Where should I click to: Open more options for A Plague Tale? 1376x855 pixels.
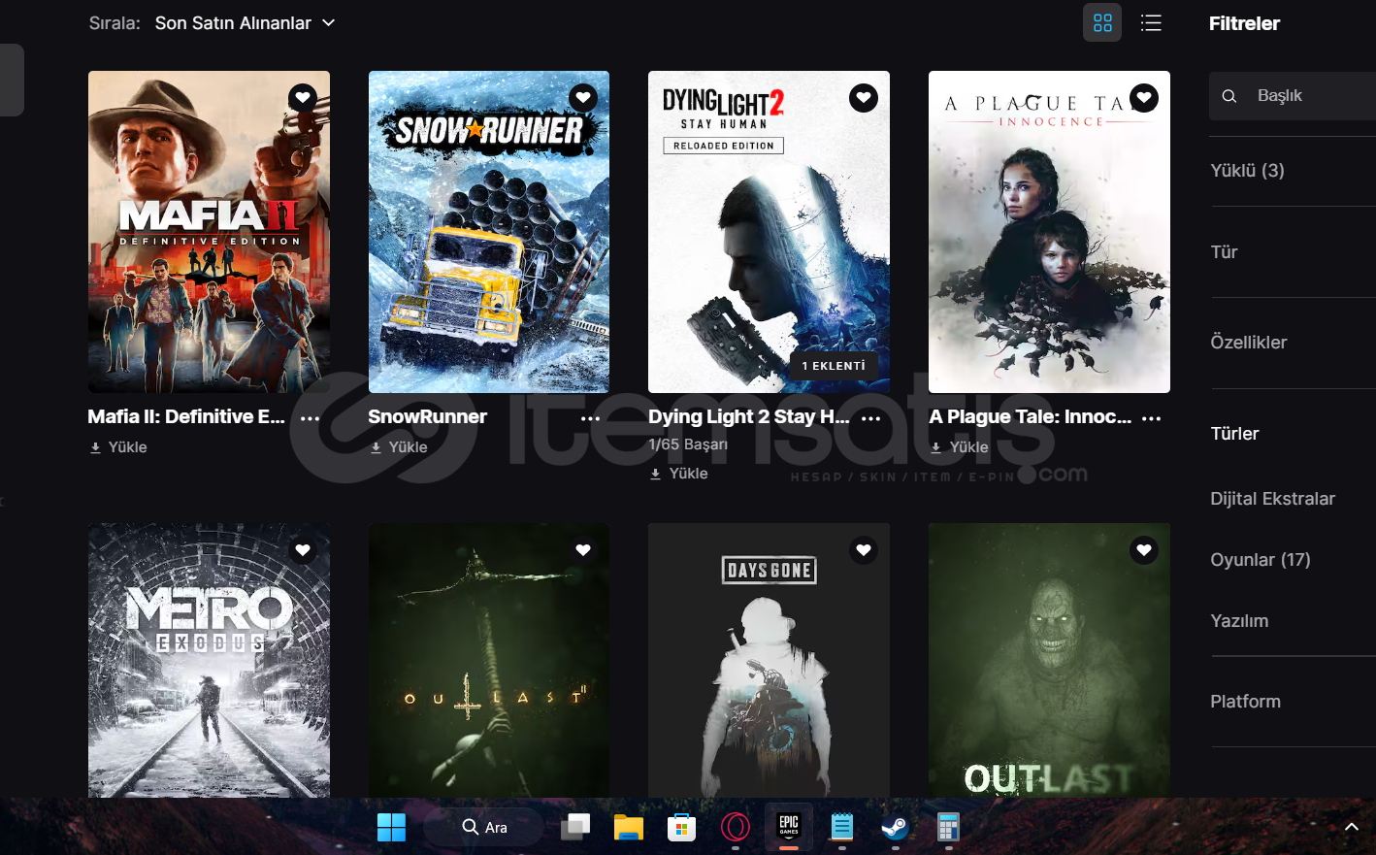1152,418
